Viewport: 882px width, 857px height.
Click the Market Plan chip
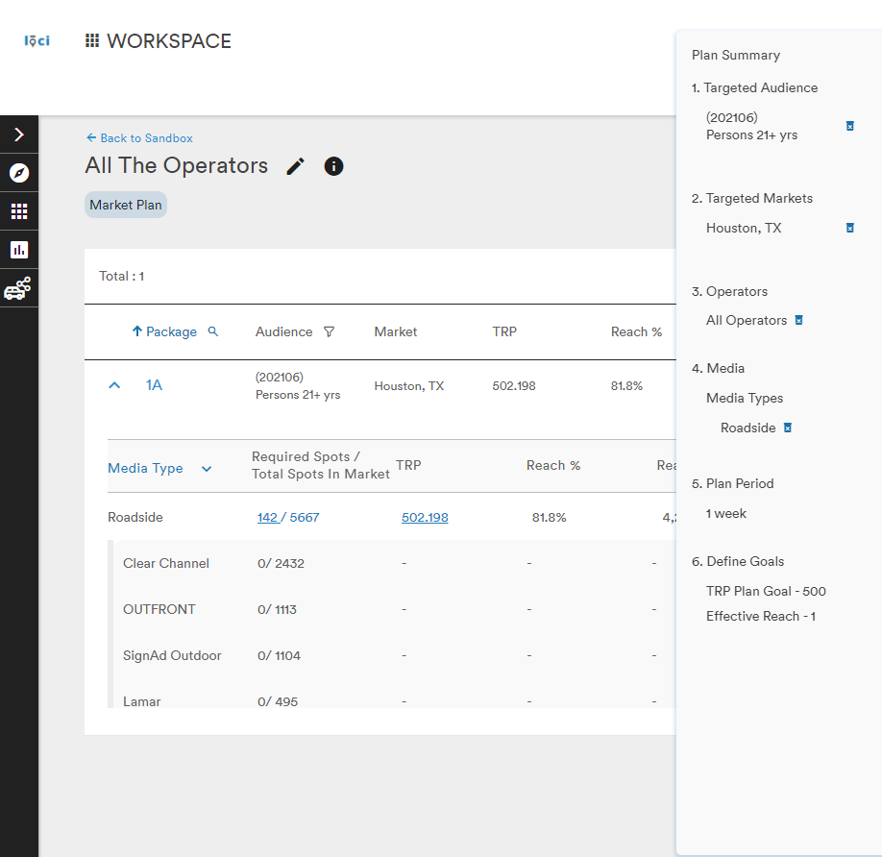[x=126, y=205]
